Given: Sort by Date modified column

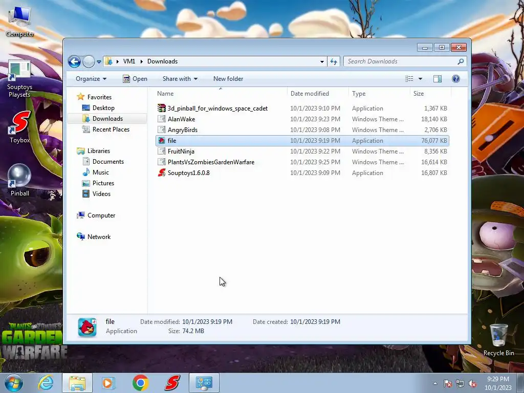Looking at the screenshot, I should click(x=318, y=94).
